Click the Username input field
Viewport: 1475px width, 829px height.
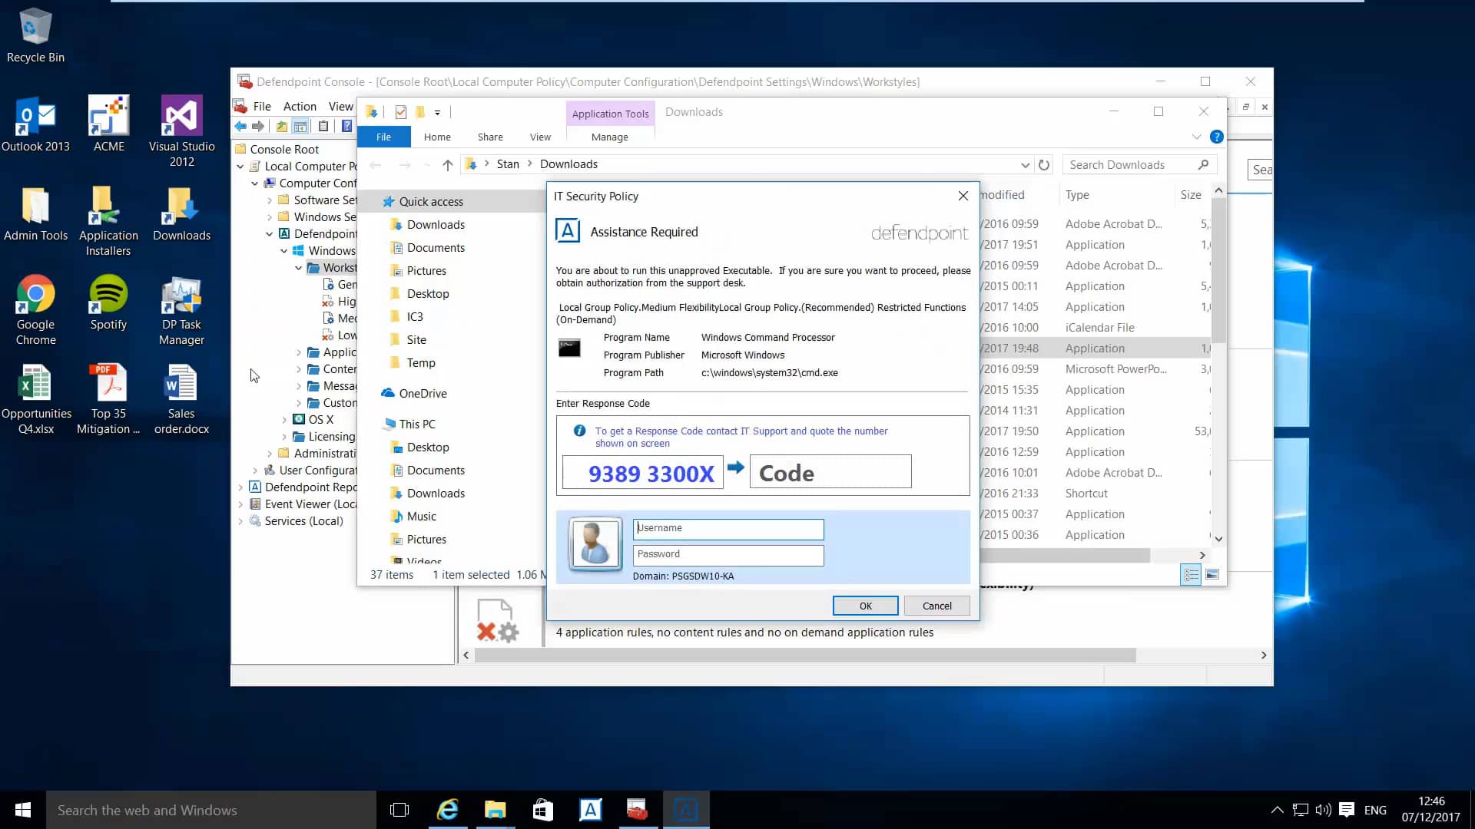point(728,529)
